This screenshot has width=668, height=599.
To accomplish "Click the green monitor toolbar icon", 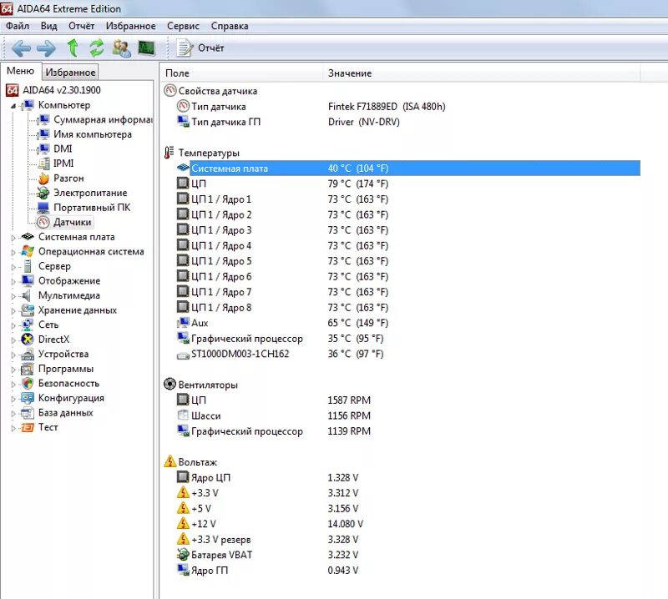I will (x=146, y=48).
